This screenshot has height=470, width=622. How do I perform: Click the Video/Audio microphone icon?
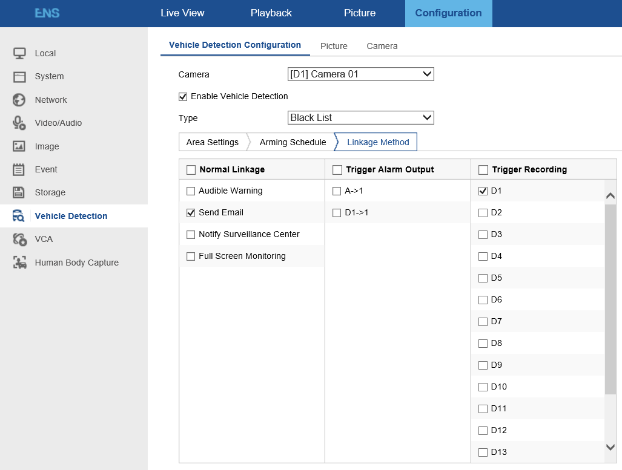(x=19, y=123)
